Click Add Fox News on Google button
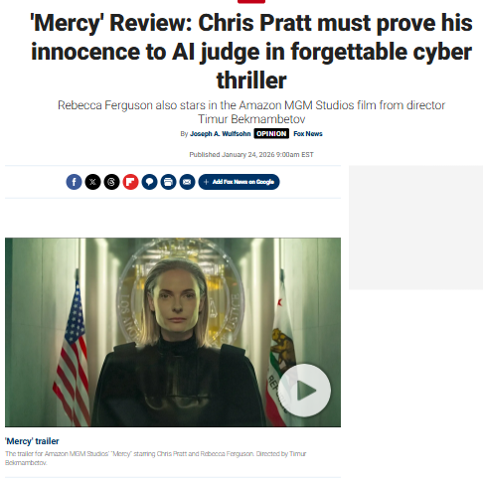483x486 pixels. [239, 182]
